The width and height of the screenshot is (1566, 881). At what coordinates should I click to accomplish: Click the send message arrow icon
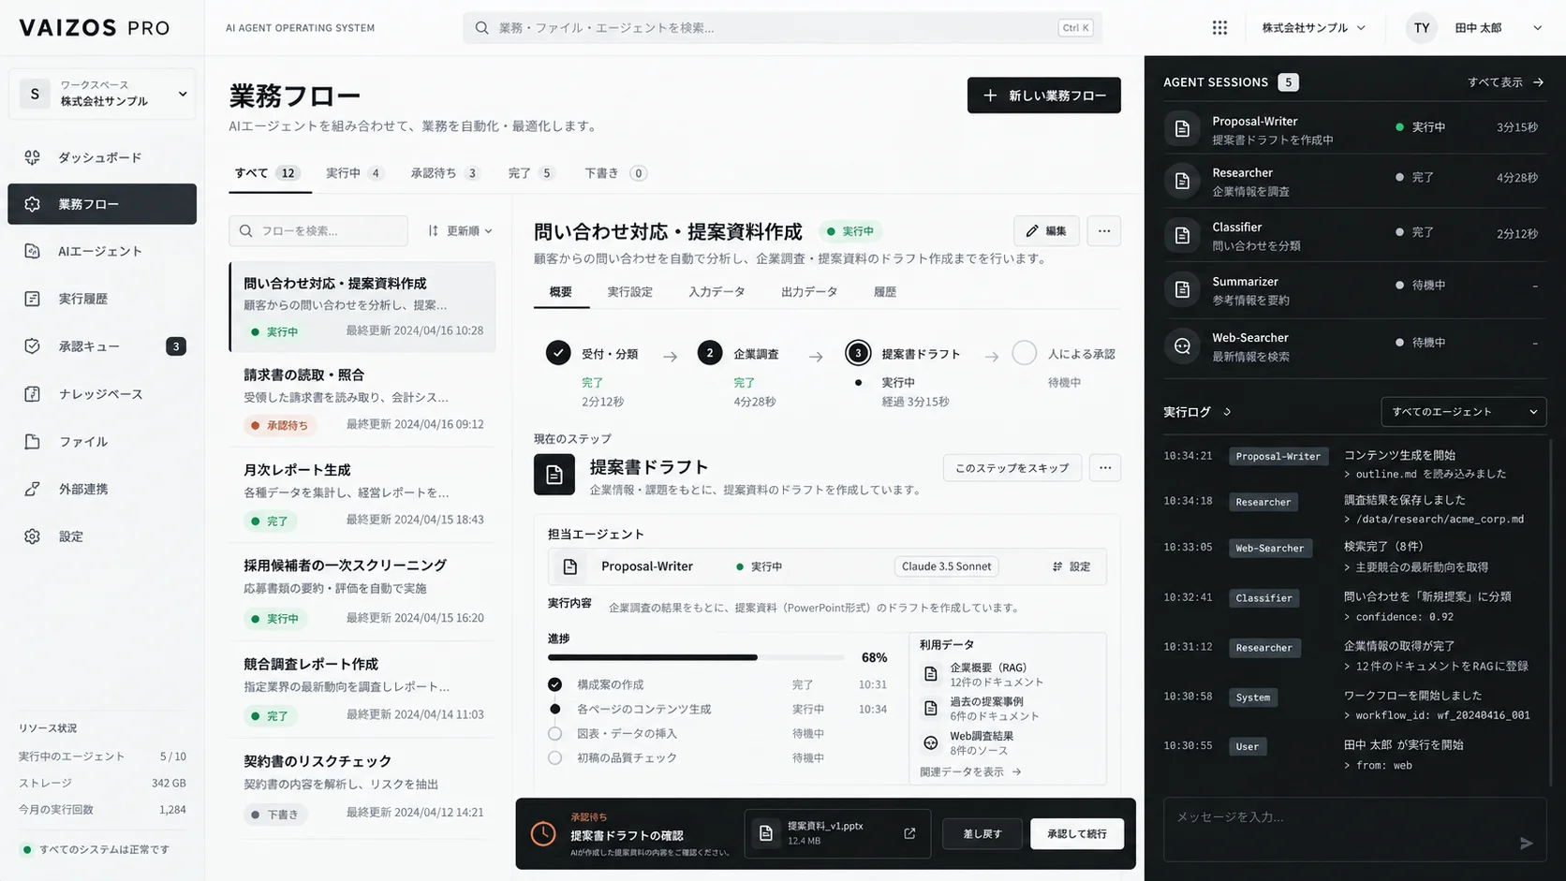pyautogui.click(x=1526, y=844)
